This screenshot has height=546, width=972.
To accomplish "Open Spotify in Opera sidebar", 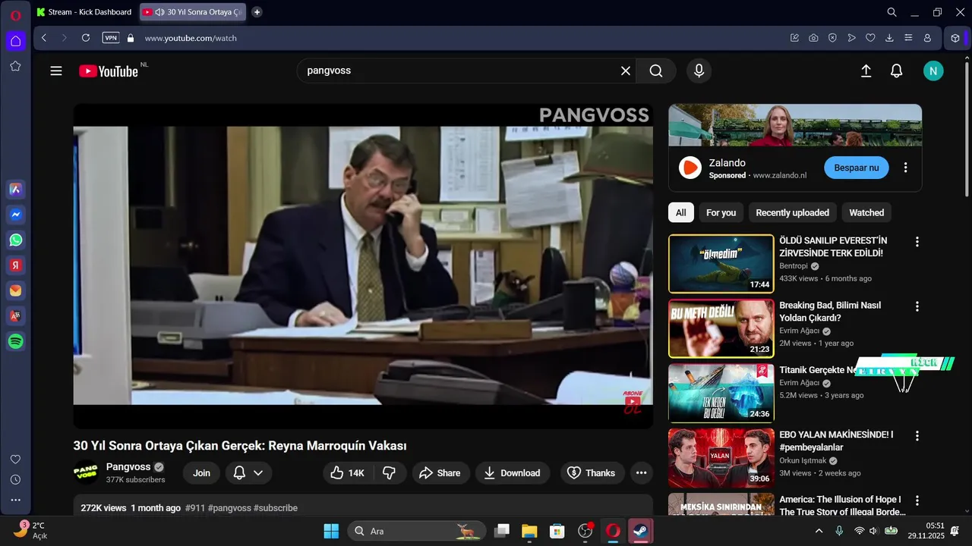I will point(15,342).
